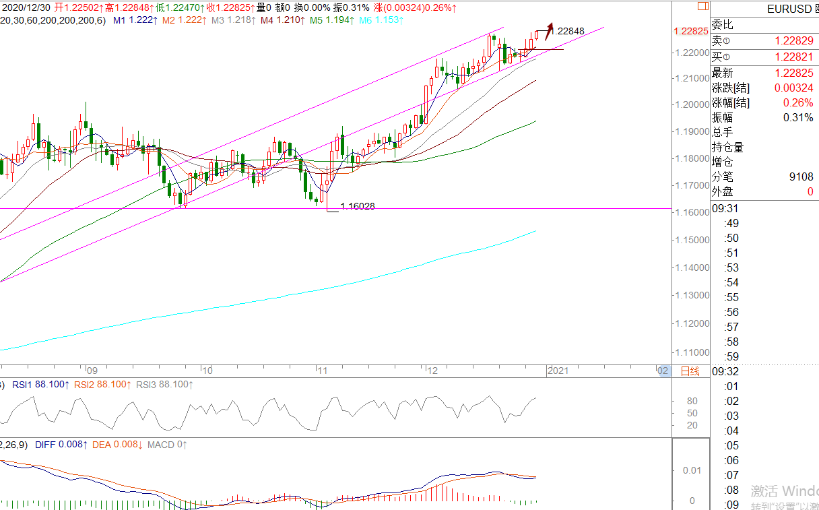Image resolution: width=819 pixels, height=510 pixels.
Task: Click the info circle next to 买
Action: click(x=726, y=57)
